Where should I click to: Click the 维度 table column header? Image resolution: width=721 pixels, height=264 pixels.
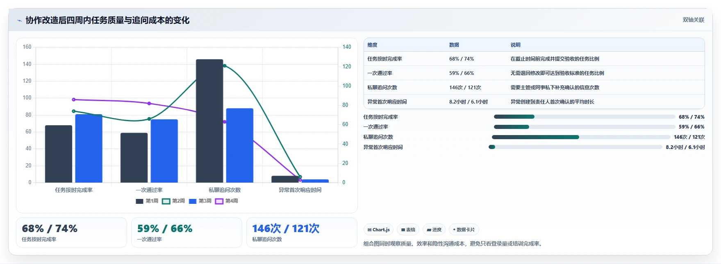(x=372, y=45)
